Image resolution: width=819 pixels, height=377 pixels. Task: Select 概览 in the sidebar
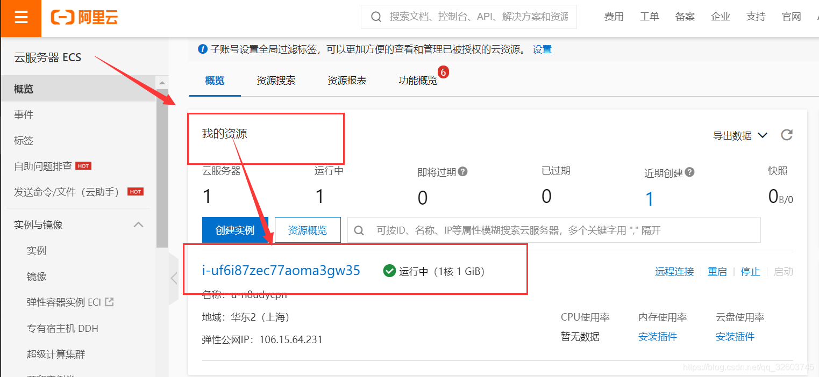tap(78, 89)
